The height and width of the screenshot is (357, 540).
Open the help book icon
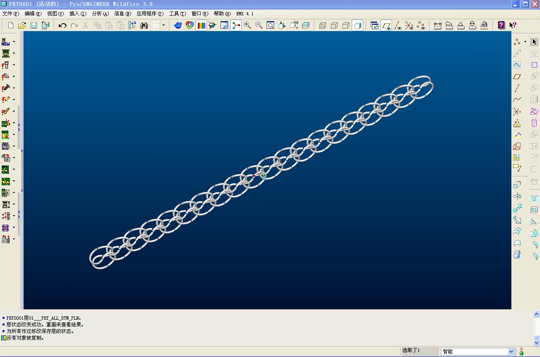501,25
